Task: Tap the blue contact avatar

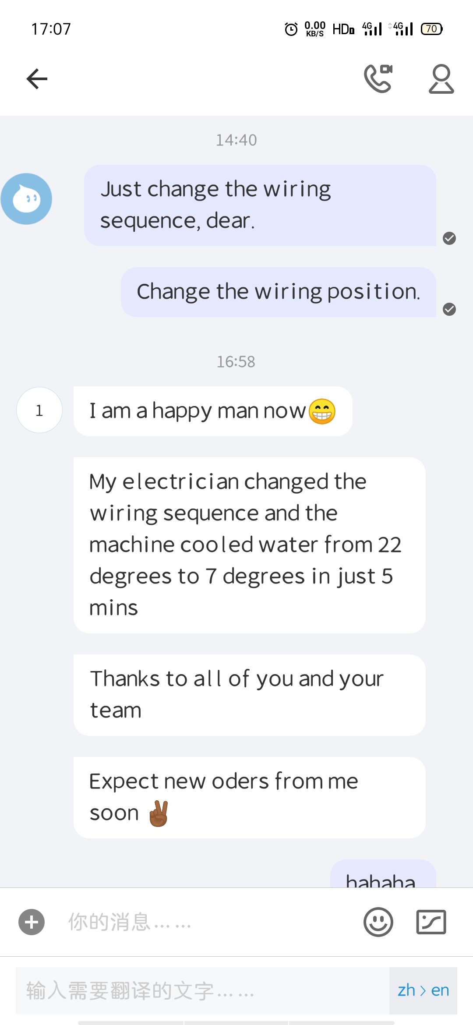Action: point(26,199)
